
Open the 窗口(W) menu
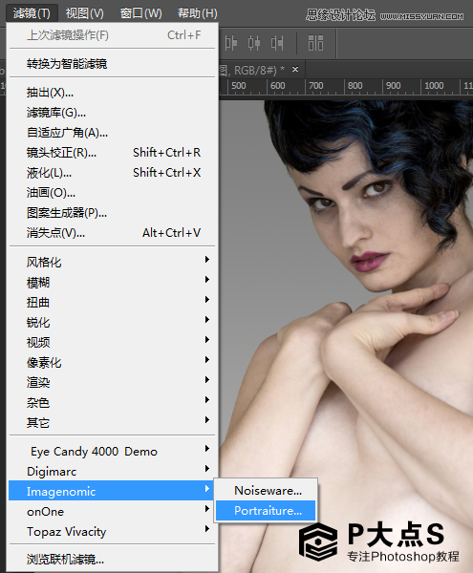click(x=141, y=13)
